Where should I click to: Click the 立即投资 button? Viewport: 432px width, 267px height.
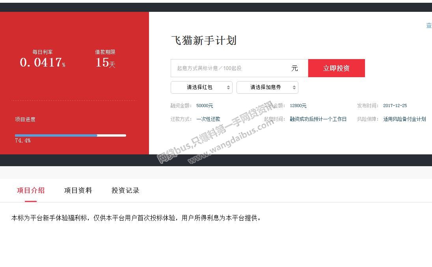[x=336, y=68]
